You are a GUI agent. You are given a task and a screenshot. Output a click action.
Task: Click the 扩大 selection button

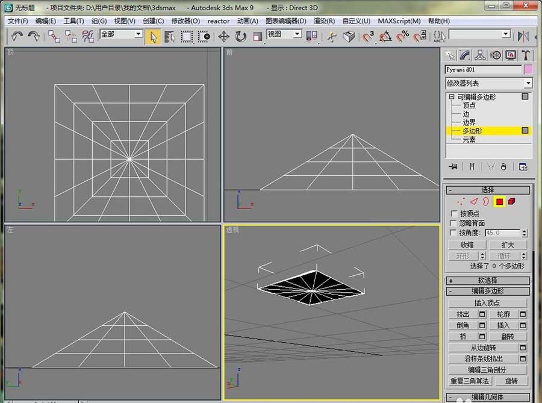click(508, 245)
